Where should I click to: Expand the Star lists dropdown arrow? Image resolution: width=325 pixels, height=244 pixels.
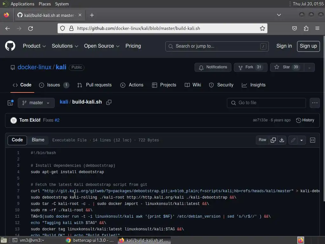[x=309, y=67]
